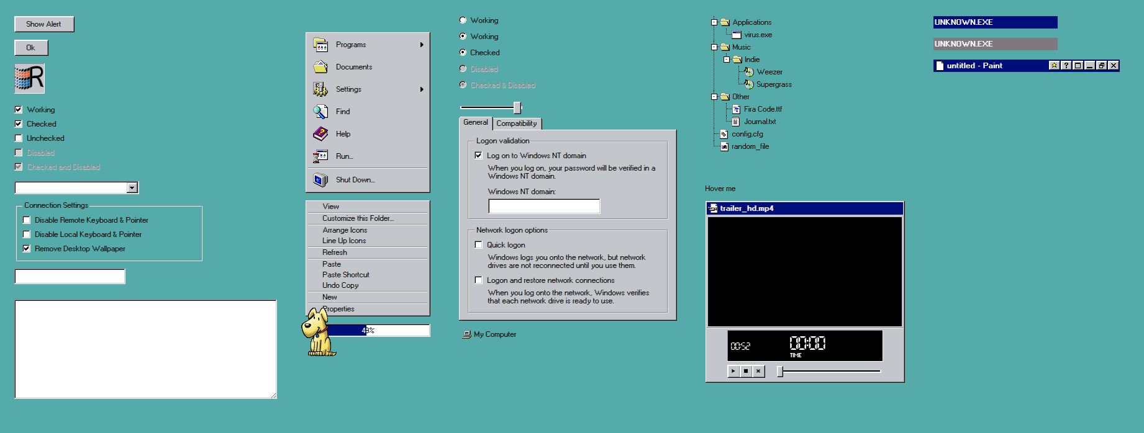1144x433 pixels.
Task: Select the first Working radio button
Action: 463,20
